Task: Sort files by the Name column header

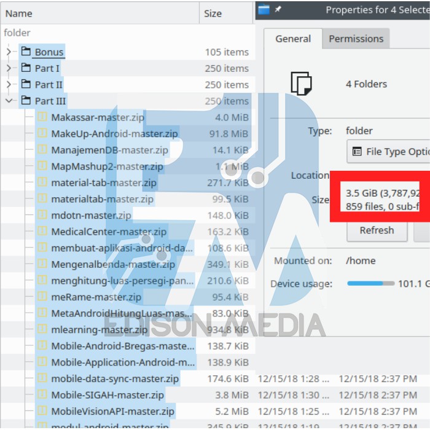Action: point(100,14)
